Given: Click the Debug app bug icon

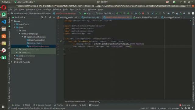Looking at the screenshot, I should click(x=128, y=13).
